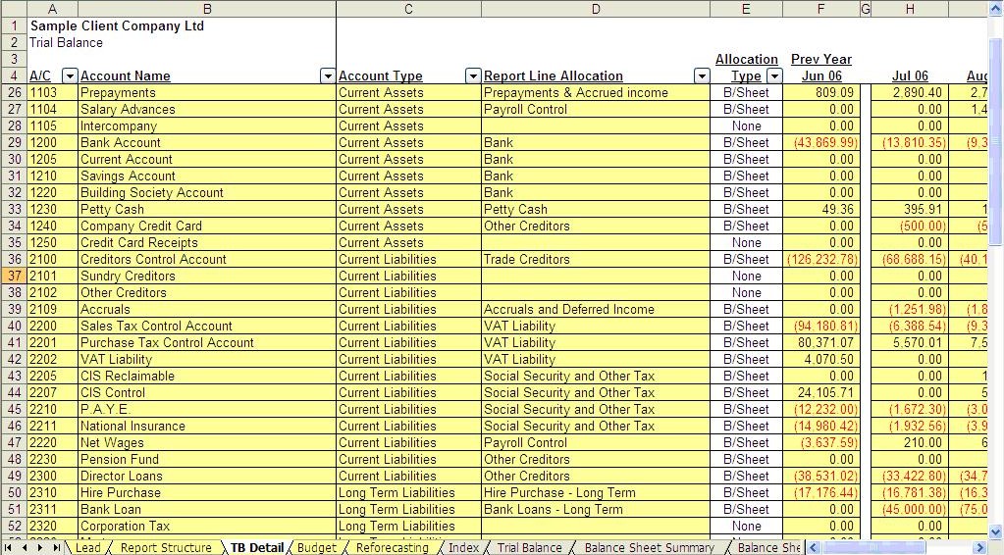Switch to the Budget sheet tab
The image size is (1004, 555).
tap(316, 548)
